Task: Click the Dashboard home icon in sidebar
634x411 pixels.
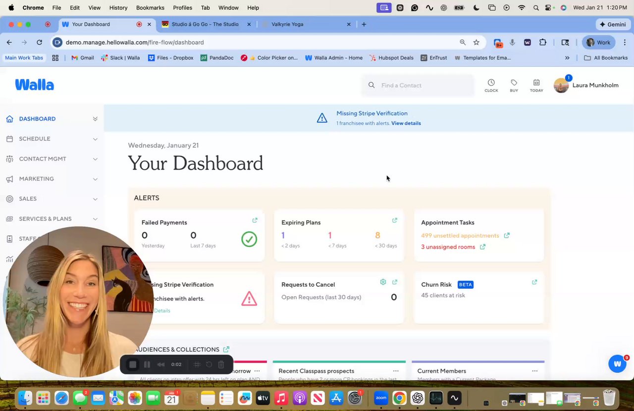Action: pos(9,119)
